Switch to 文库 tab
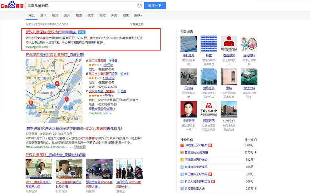This screenshot has height=193, width=310. (90, 15)
